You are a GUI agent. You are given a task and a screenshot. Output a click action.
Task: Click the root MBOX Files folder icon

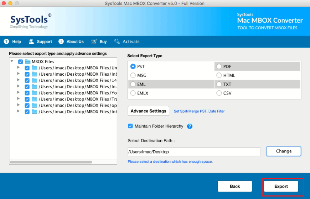[x=28, y=61]
